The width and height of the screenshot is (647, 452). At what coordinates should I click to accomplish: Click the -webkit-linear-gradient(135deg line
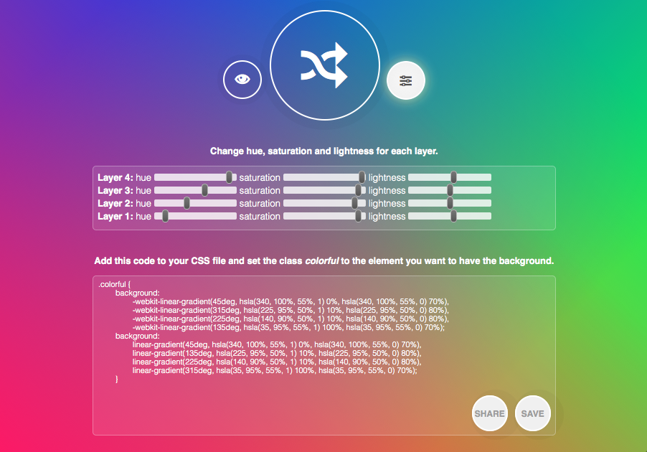(288, 327)
